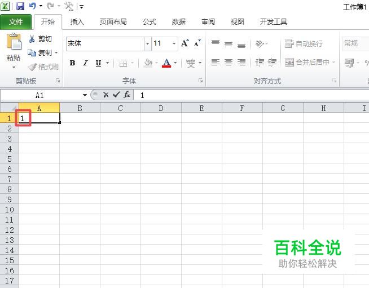The image size is (369, 288).
Task: Click the Copy button
Action: point(39,52)
